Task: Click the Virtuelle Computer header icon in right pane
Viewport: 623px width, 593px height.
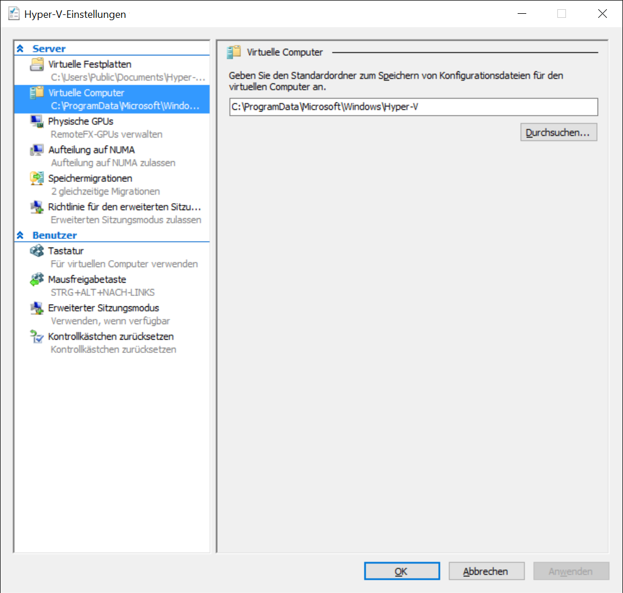Action: point(234,52)
